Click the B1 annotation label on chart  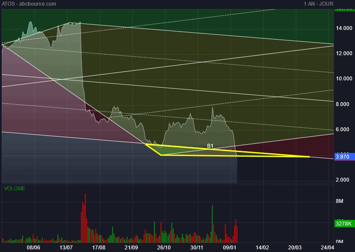point(210,146)
